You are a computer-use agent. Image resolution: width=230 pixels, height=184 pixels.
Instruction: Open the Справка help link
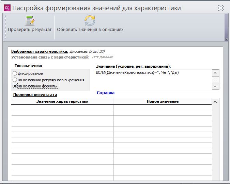pos(106,93)
